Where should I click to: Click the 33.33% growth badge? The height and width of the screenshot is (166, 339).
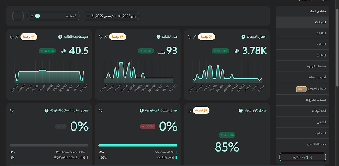tap(227, 135)
